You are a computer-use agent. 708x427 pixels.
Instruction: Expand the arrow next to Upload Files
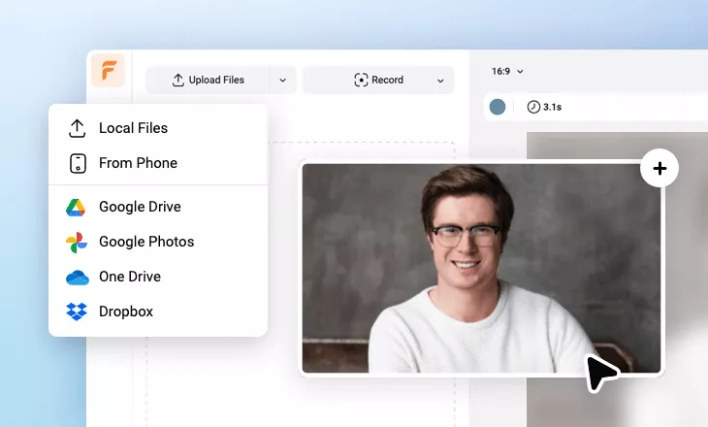pos(282,80)
